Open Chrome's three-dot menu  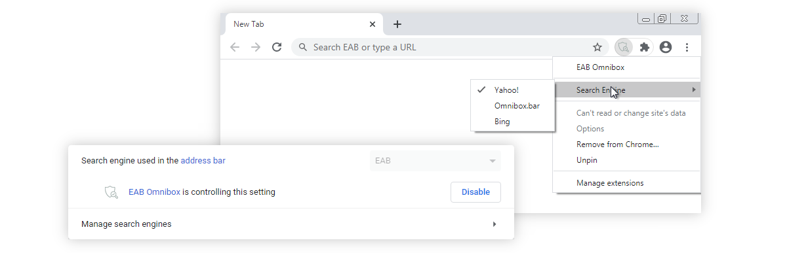pos(687,47)
